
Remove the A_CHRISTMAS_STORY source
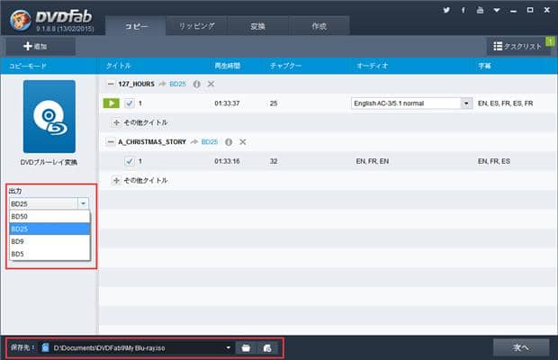(243, 142)
